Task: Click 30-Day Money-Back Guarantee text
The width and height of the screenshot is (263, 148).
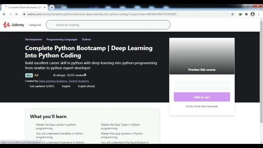Action: coord(202,106)
